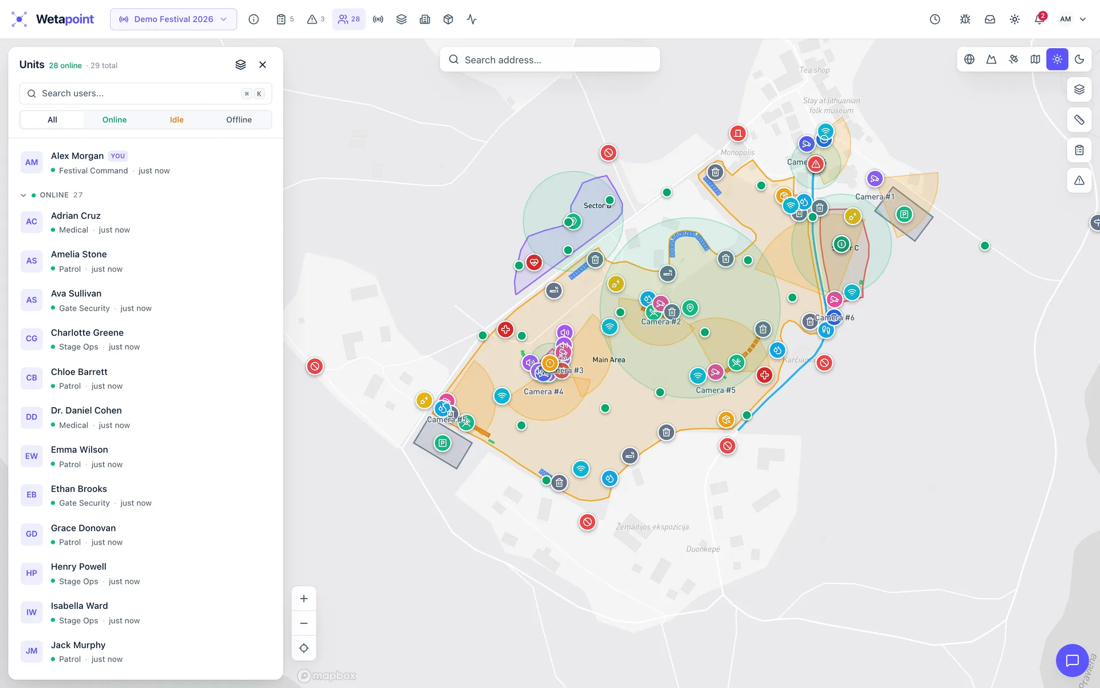This screenshot has height=688, width=1100.
Task: Select the Offline units filter tab
Action: click(x=239, y=120)
